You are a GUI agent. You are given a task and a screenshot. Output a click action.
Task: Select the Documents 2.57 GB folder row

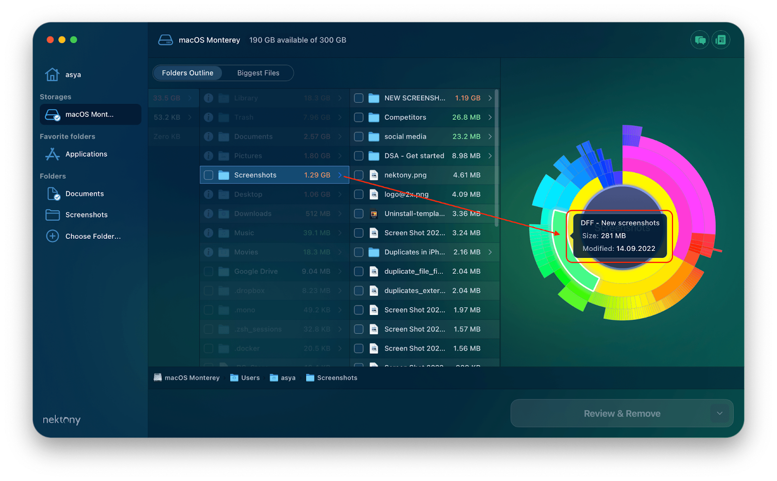(274, 136)
